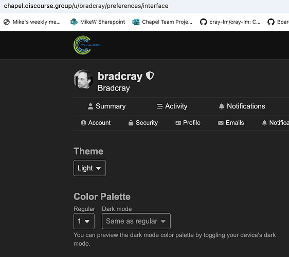
Task: Click the Bradcray full name text
Action: click(114, 88)
